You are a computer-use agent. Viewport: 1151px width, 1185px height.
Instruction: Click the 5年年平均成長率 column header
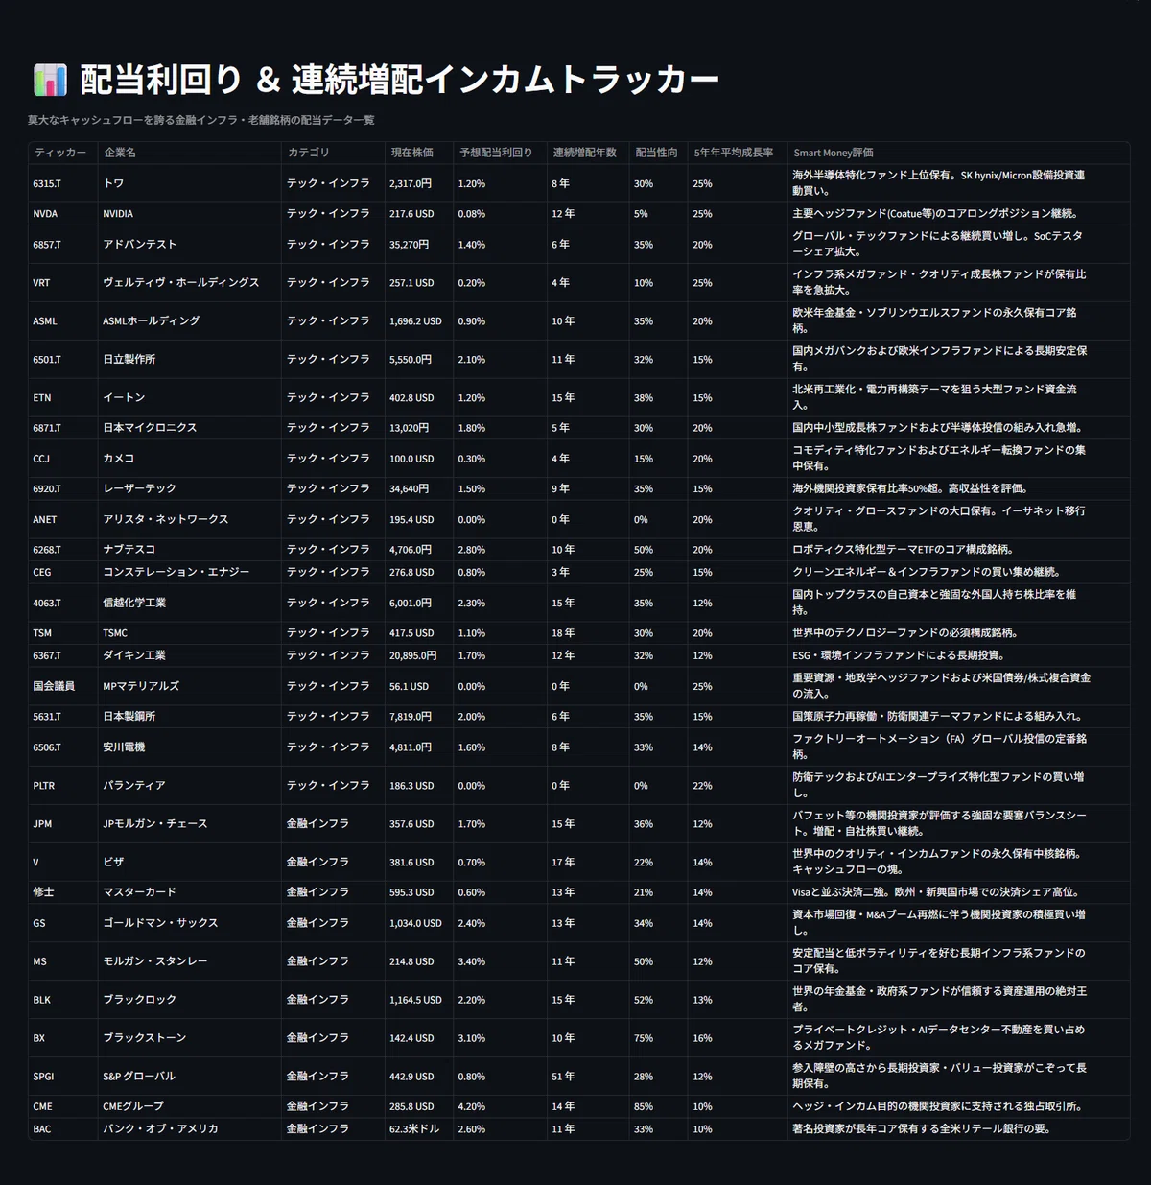pyautogui.click(x=737, y=153)
